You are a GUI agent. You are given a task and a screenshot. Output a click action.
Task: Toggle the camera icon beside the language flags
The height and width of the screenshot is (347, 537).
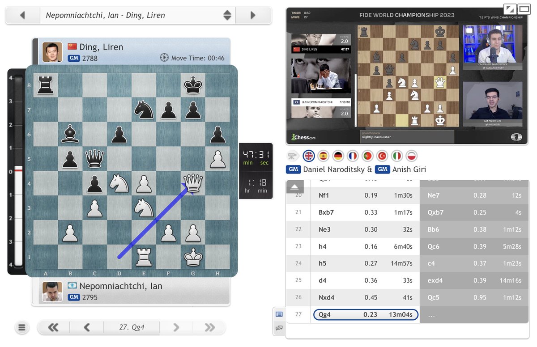pyautogui.click(x=293, y=156)
